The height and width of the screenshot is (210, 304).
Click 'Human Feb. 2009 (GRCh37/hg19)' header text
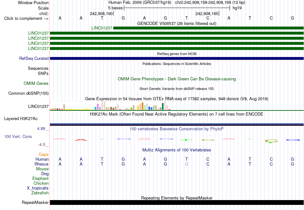coord(140,3)
